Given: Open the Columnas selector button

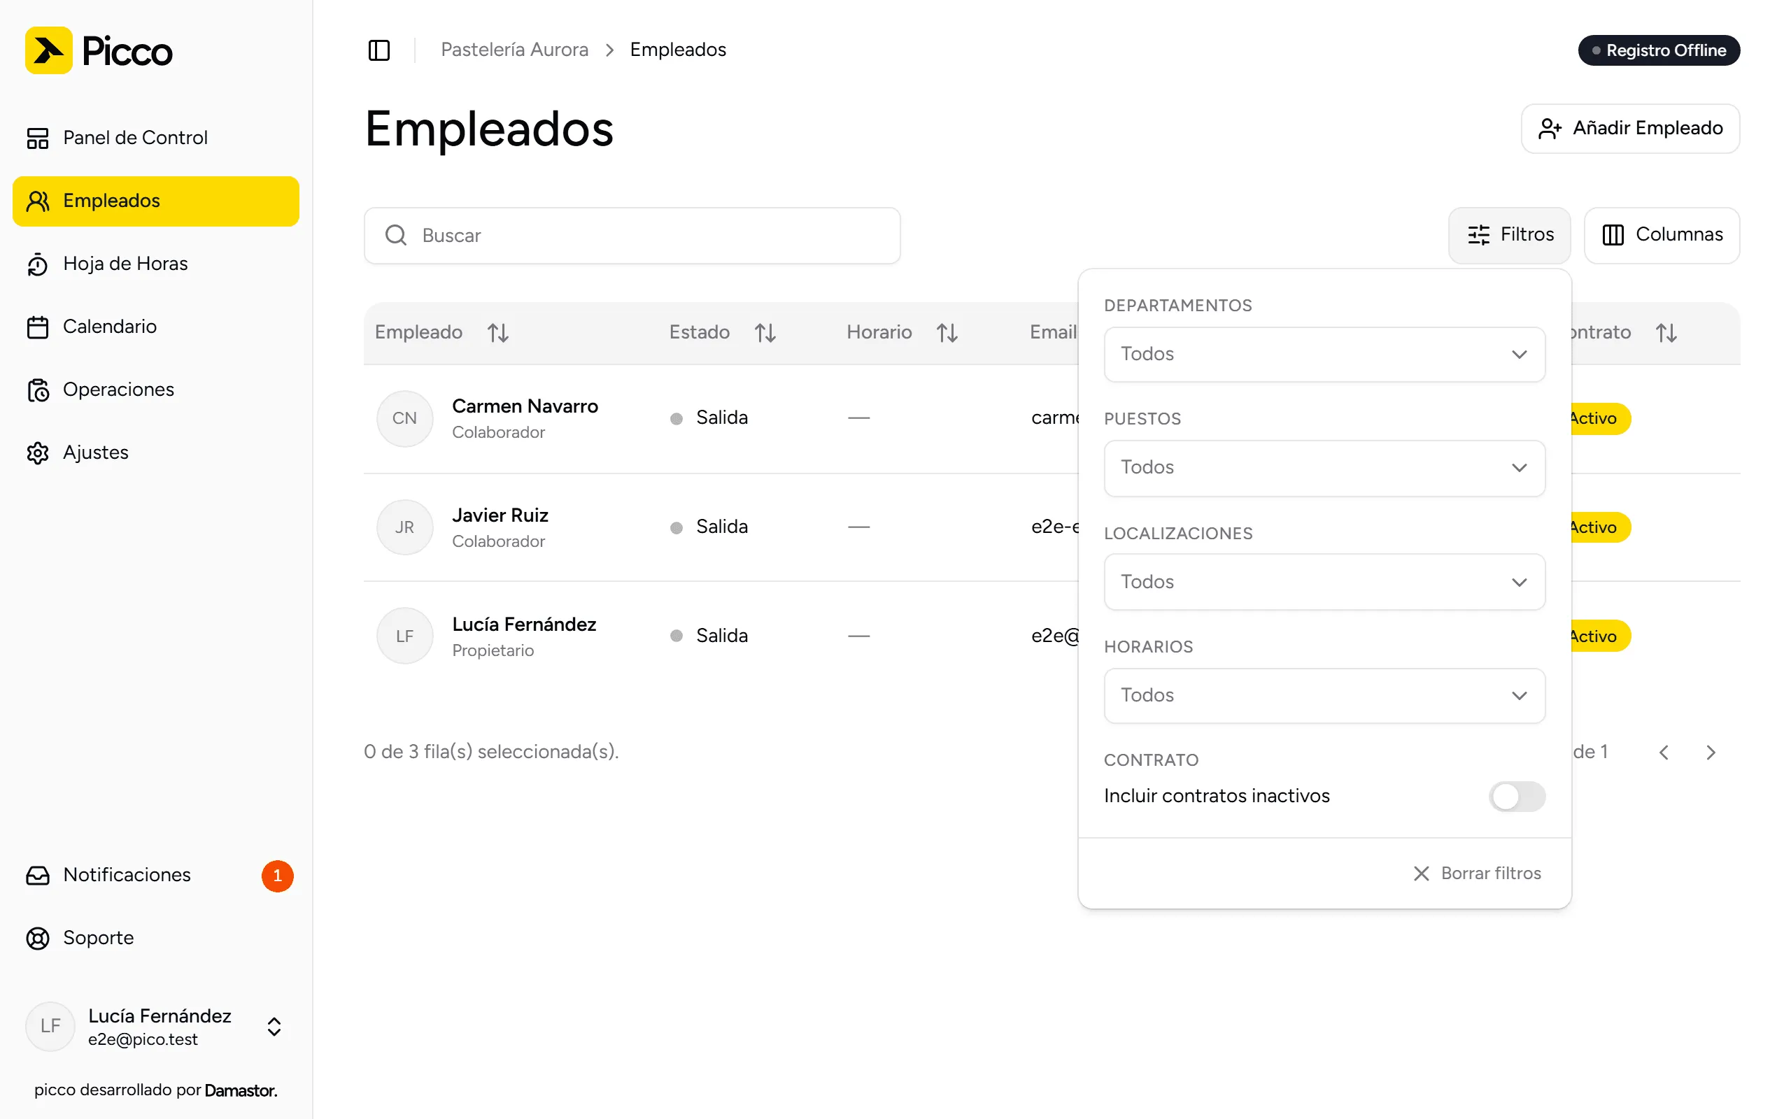Looking at the screenshot, I should click(x=1662, y=236).
